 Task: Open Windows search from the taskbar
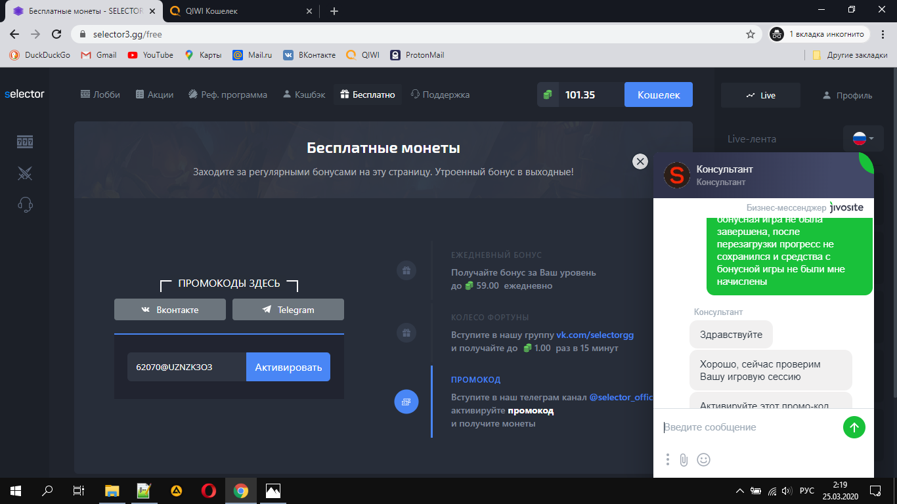(x=47, y=490)
